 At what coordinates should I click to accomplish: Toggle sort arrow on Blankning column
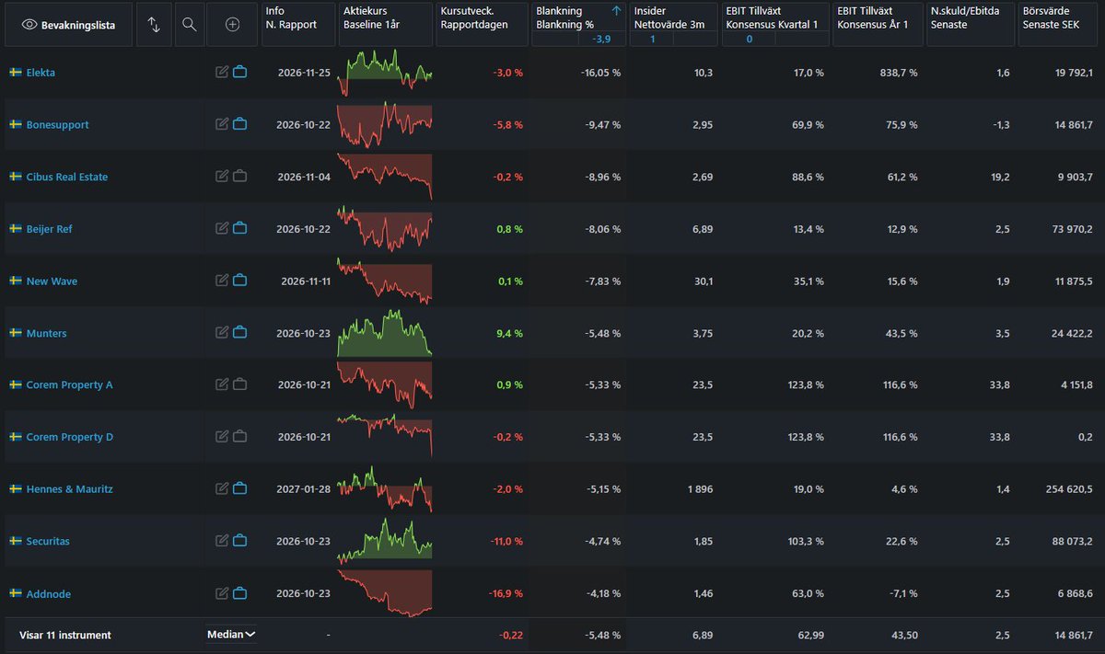(616, 11)
